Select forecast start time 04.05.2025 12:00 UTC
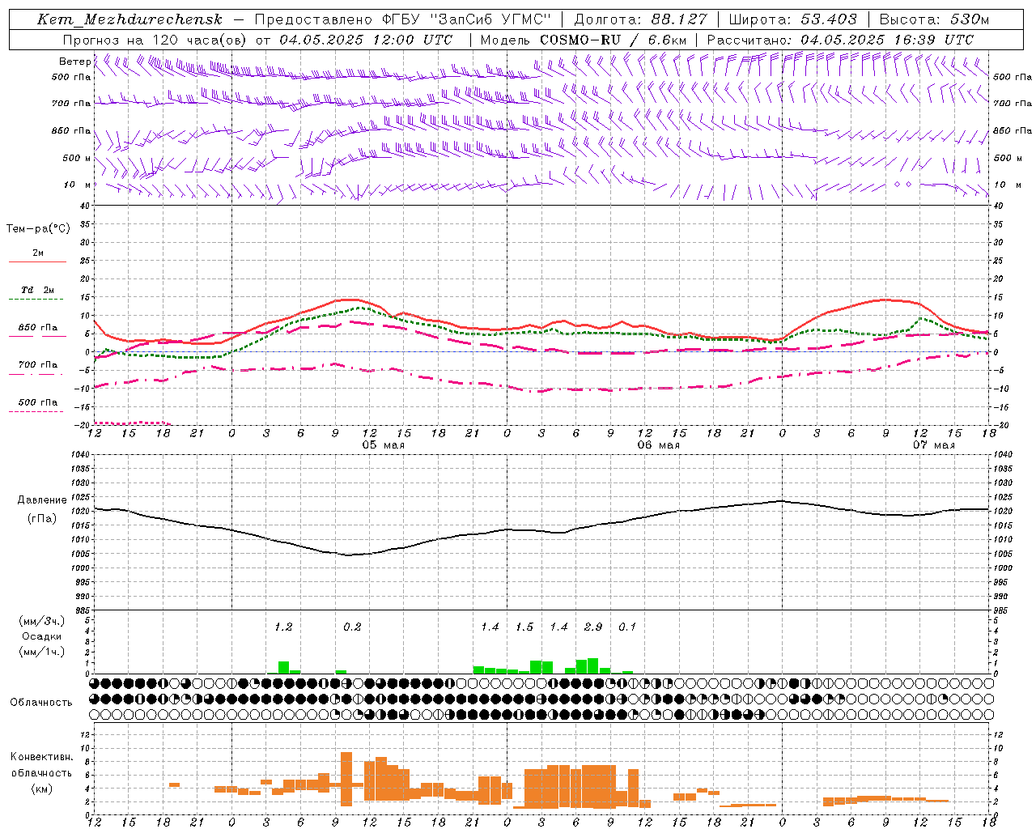 (x=366, y=40)
